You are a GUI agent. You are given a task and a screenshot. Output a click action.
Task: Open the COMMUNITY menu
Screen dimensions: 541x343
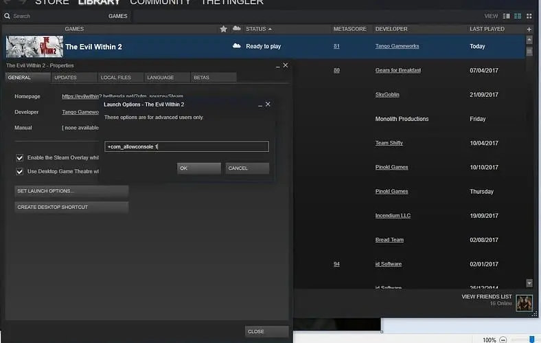pos(160,2)
